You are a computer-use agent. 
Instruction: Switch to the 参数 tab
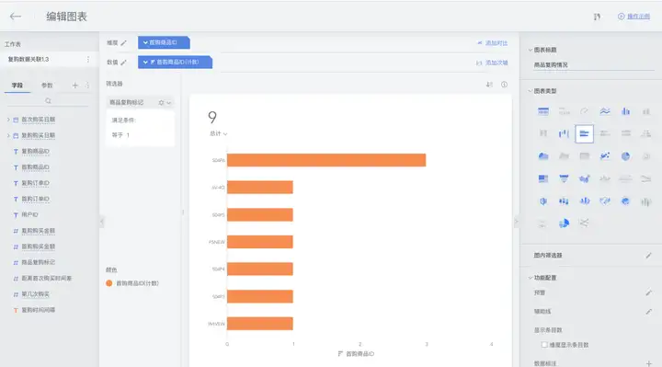pyautogui.click(x=47, y=86)
